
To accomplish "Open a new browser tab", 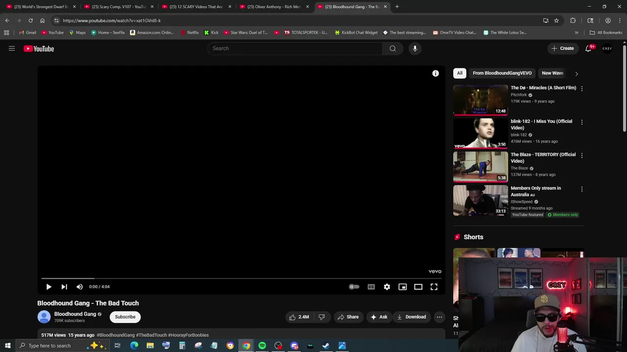I will tap(397, 7).
